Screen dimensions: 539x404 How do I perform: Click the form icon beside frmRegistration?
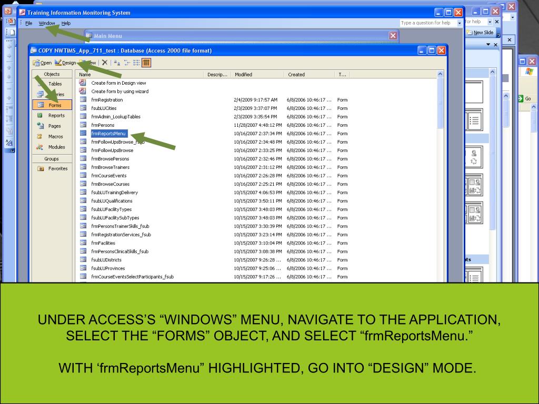coord(83,99)
